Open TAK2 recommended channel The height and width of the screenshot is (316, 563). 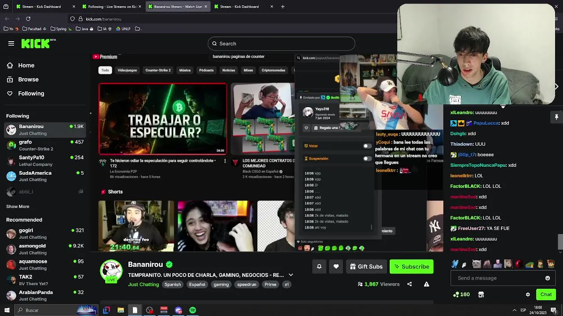[45, 280]
